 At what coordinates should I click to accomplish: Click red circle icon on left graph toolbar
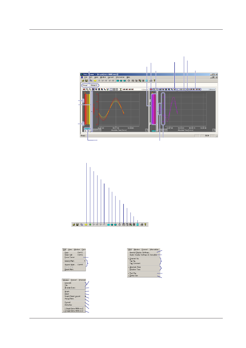(x=84, y=89)
